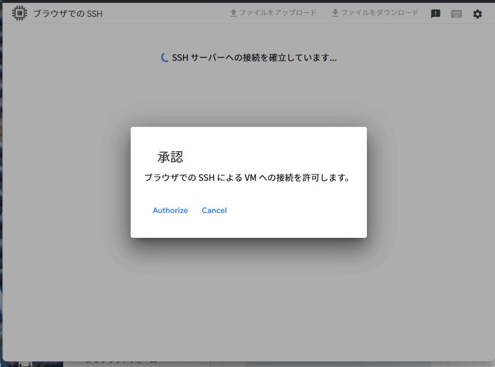Click the blue loading spinner icon
Screen dimensions: 495x367
pos(165,58)
